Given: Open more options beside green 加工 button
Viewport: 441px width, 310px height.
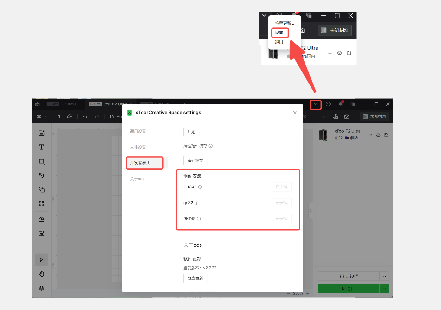Looking at the screenshot, I should point(384,289).
